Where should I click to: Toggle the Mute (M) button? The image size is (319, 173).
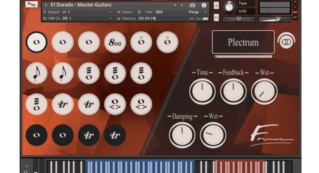(x=217, y=18)
